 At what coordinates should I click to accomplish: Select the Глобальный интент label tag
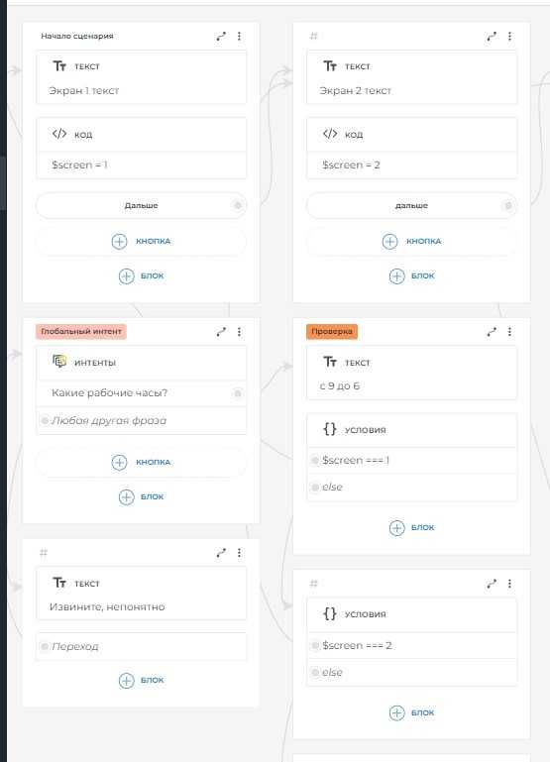(x=80, y=331)
